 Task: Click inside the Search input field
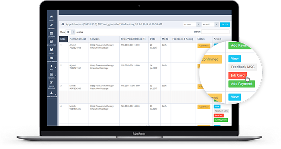point(215,32)
